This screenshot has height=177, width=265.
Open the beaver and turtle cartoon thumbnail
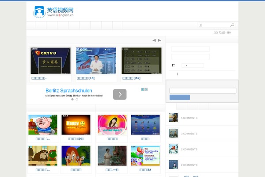pos(43,156)
